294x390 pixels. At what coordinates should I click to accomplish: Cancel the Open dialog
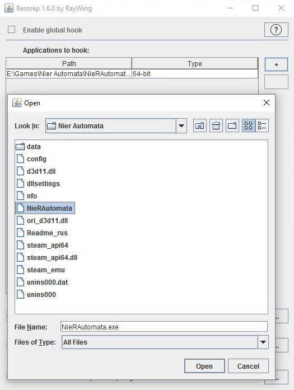pyautogui.click(x=248, y=366)
